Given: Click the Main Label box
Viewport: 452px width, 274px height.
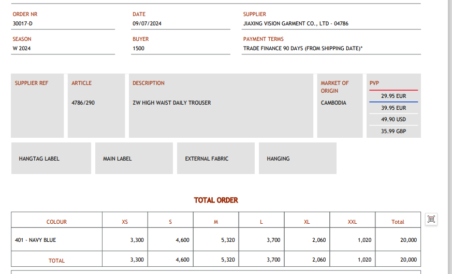Looking at the screenshot, I should (x=134, y=158).
